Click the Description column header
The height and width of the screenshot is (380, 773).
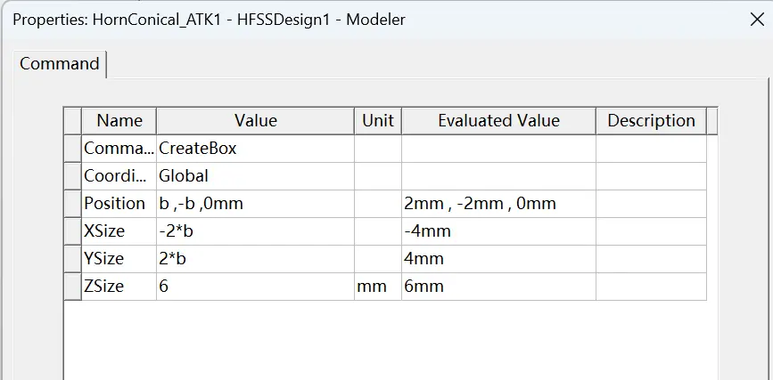[651, 121]
